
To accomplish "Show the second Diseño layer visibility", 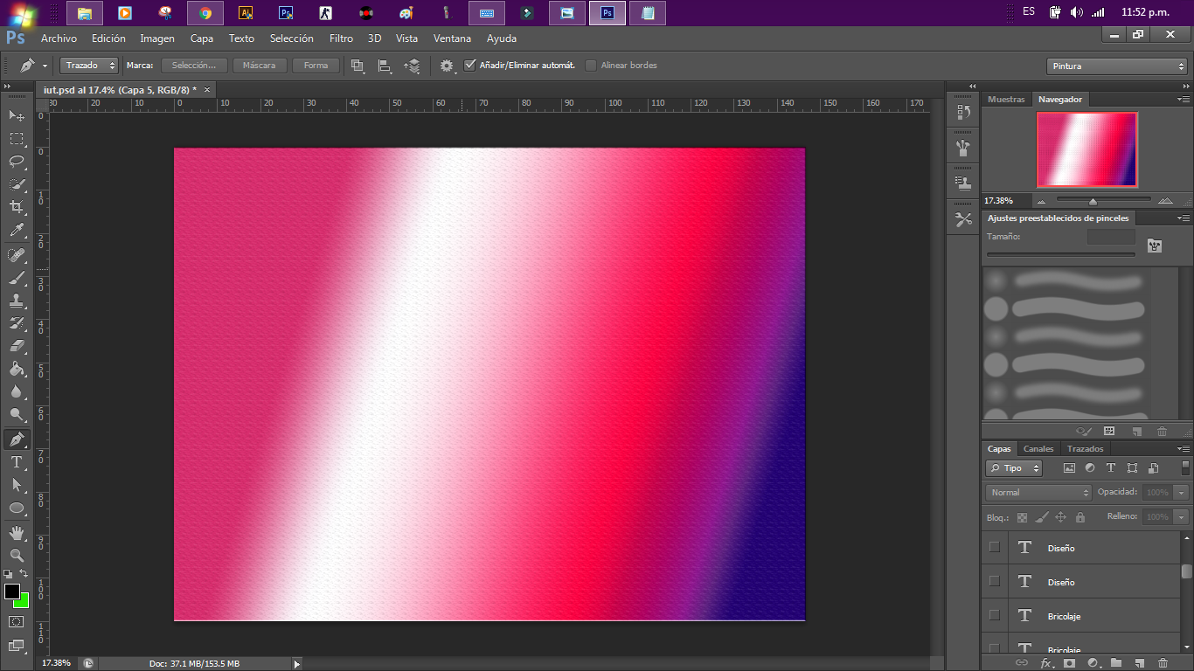I will click(x=994, y=581).
